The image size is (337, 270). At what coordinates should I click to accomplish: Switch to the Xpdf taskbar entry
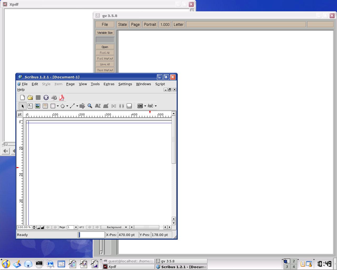pyautogui.click(x=128, y=267)
